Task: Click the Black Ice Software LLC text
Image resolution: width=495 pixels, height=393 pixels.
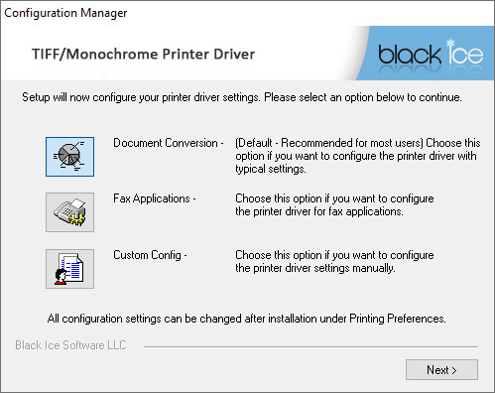Action: pos(70,345)
